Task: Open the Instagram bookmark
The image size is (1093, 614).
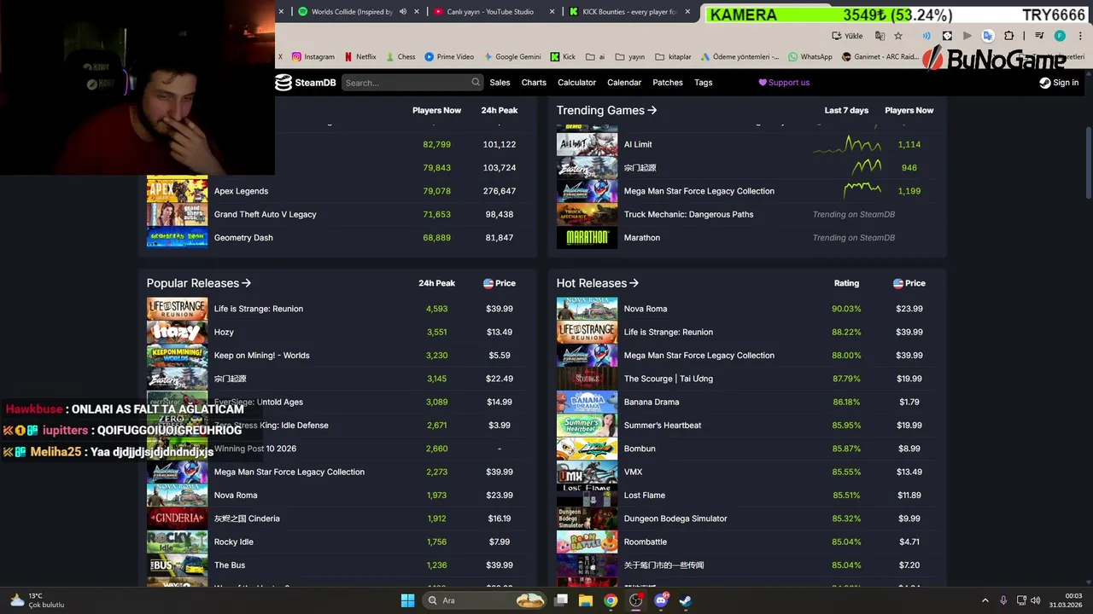Action: coord(313,57)
